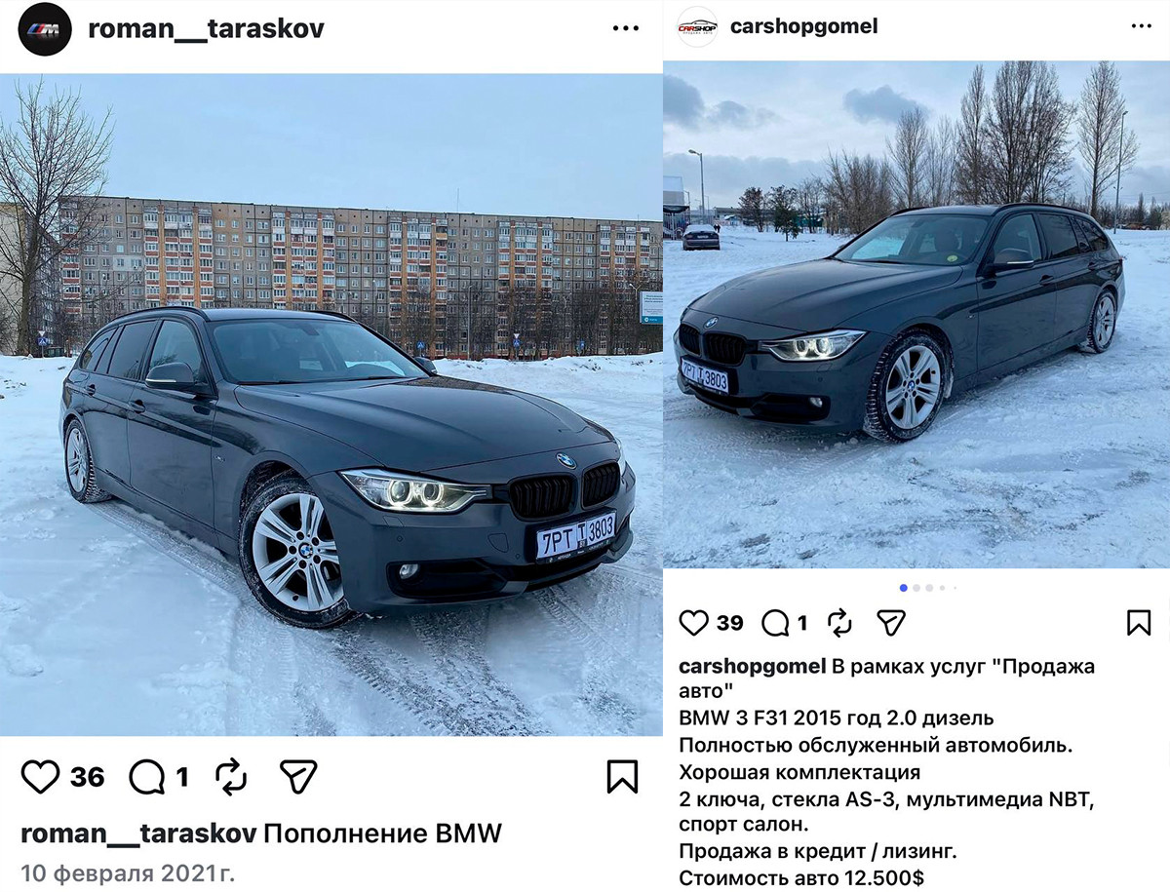Open more options for roman__taraskov post
This screenshot has width=1170, height=892.
tap(626, 29)
